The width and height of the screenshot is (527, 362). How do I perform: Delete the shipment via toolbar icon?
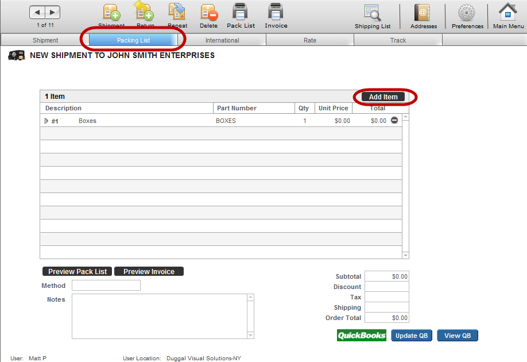coord(209,12)
